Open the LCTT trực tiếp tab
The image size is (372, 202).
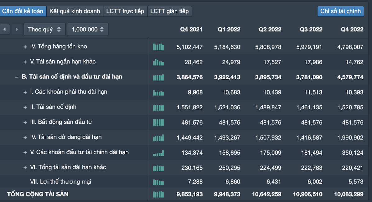(x=125, y=11)
